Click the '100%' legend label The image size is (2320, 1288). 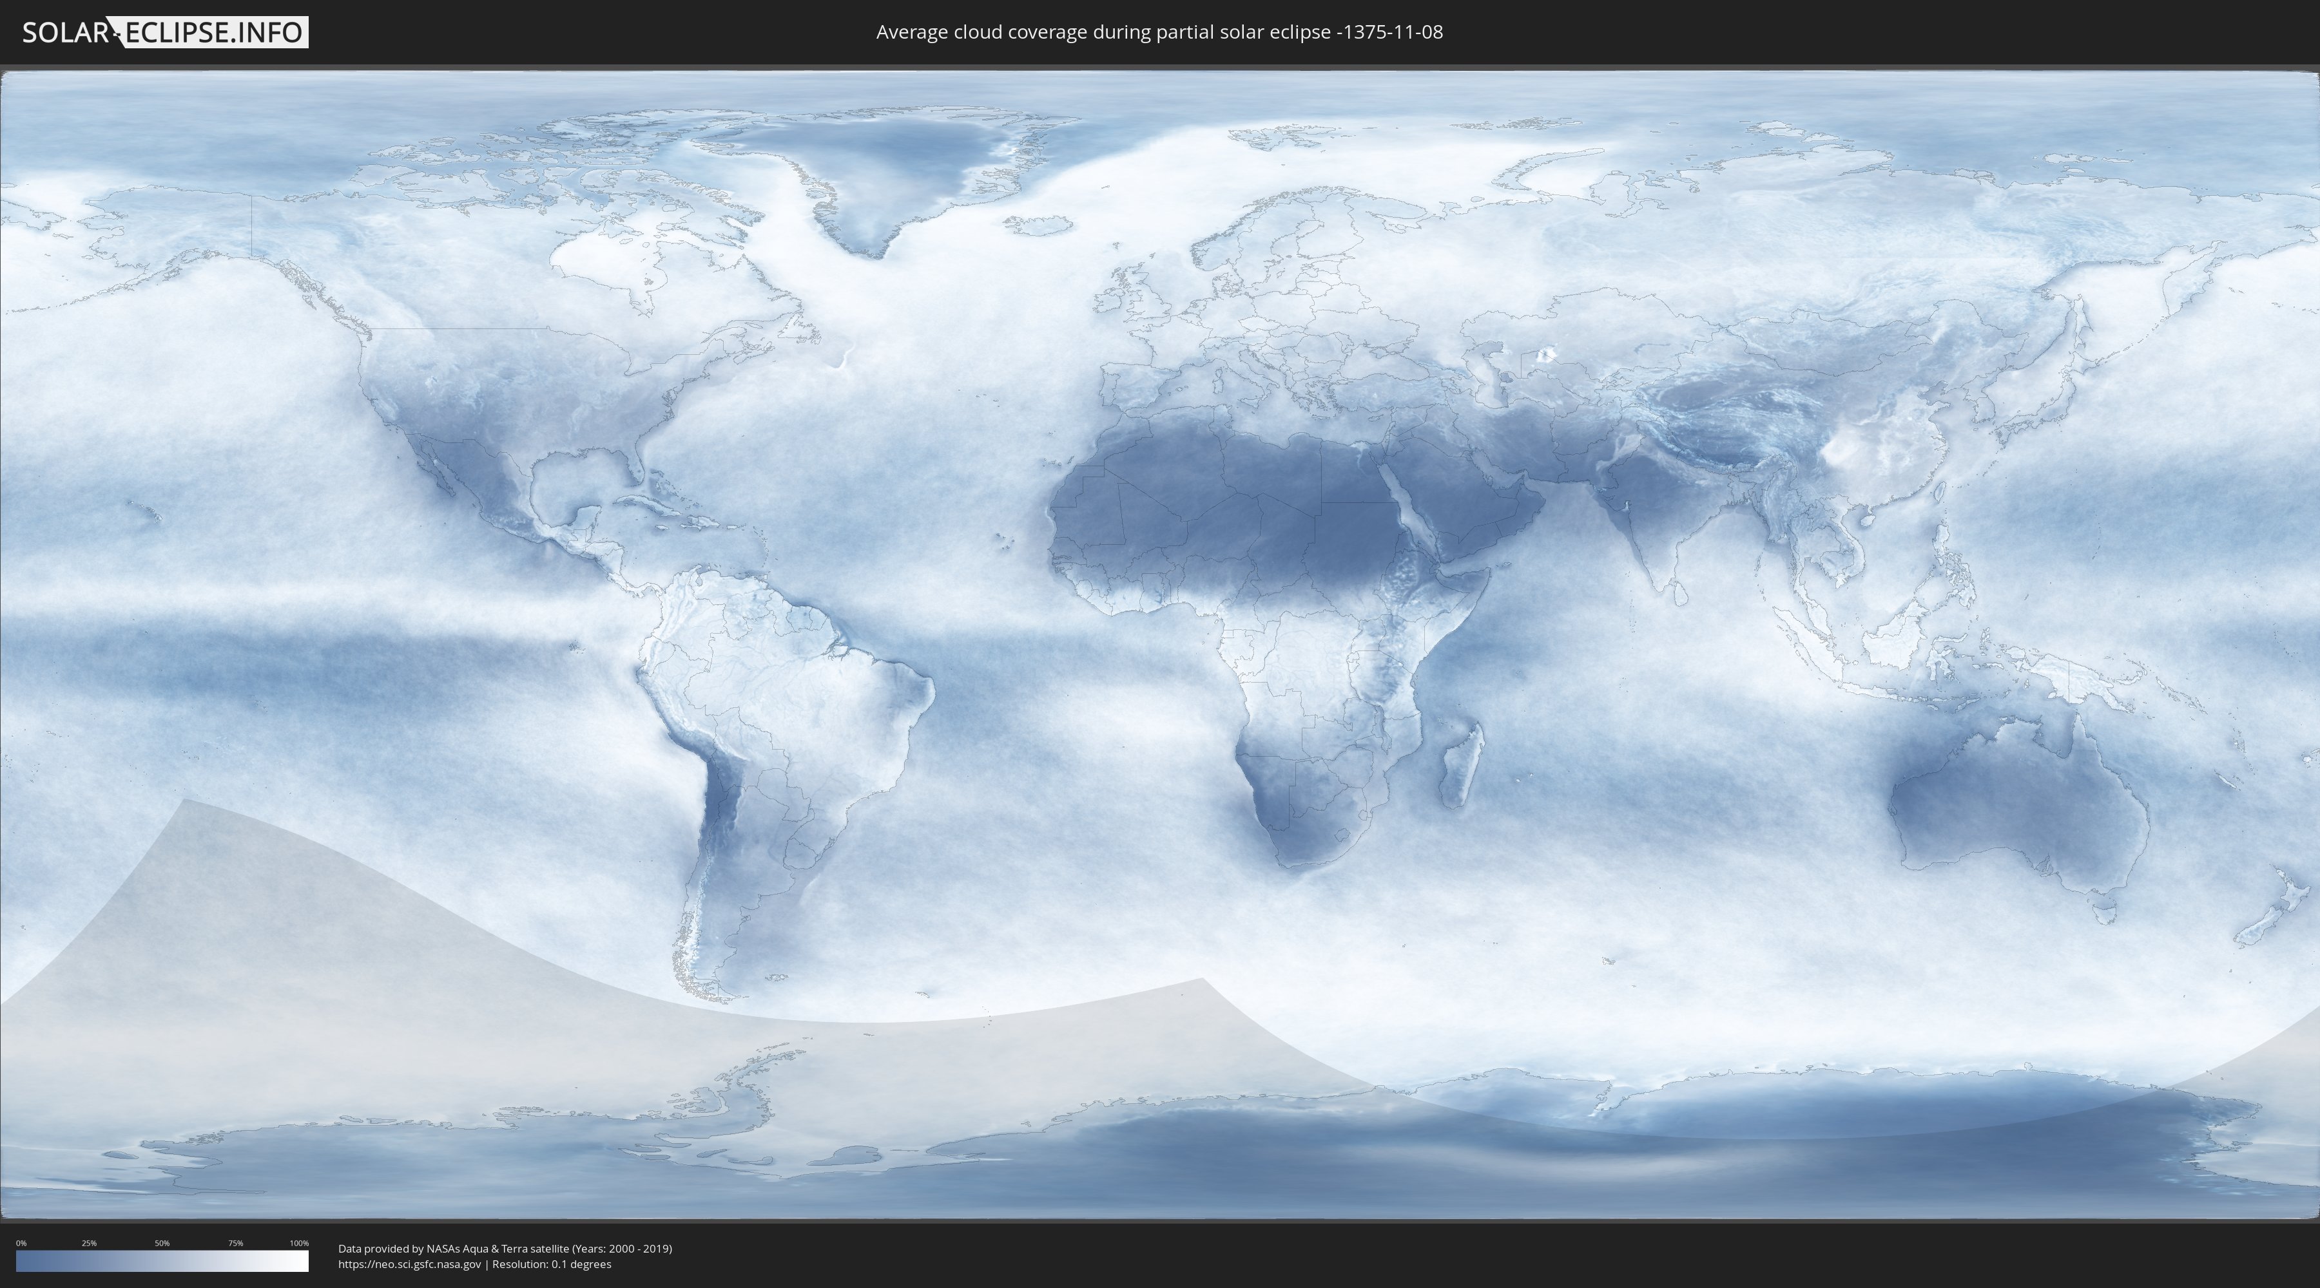299,1243
